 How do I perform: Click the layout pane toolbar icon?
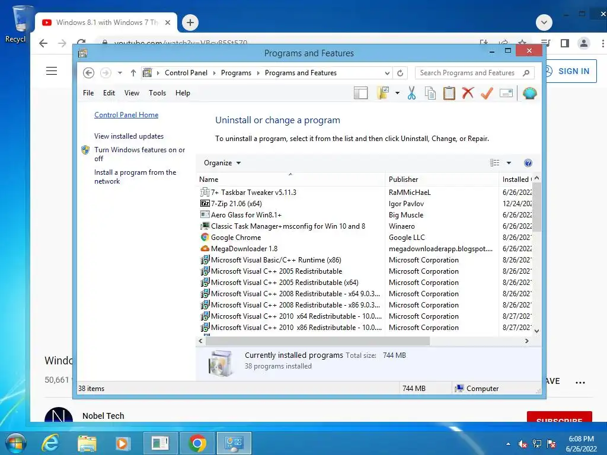tap(360, 93)
